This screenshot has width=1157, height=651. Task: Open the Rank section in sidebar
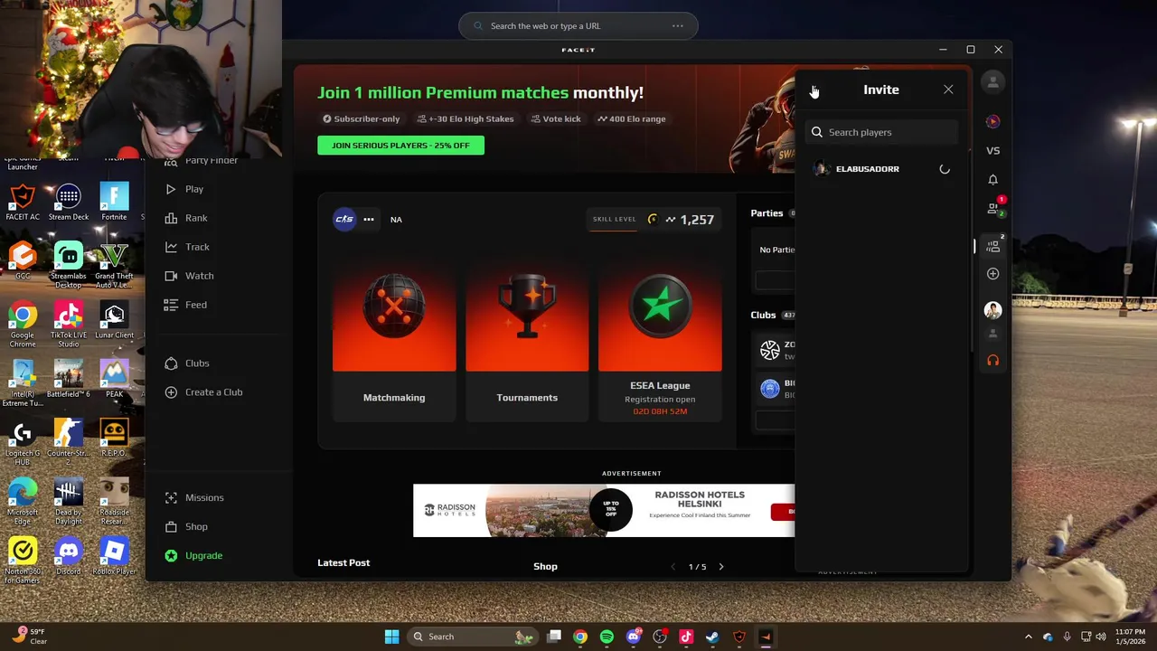186,218
